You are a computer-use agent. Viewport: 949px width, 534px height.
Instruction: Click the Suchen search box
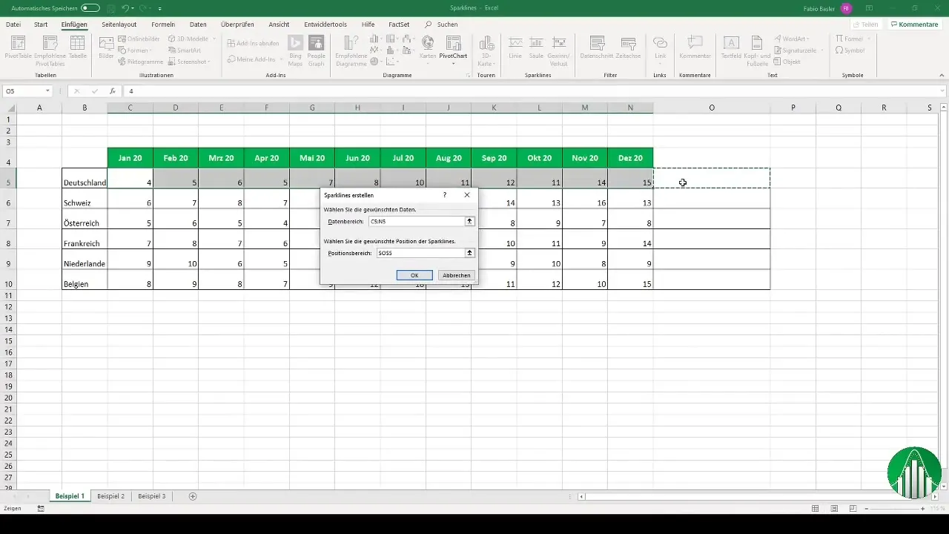(x=441, y=24)
